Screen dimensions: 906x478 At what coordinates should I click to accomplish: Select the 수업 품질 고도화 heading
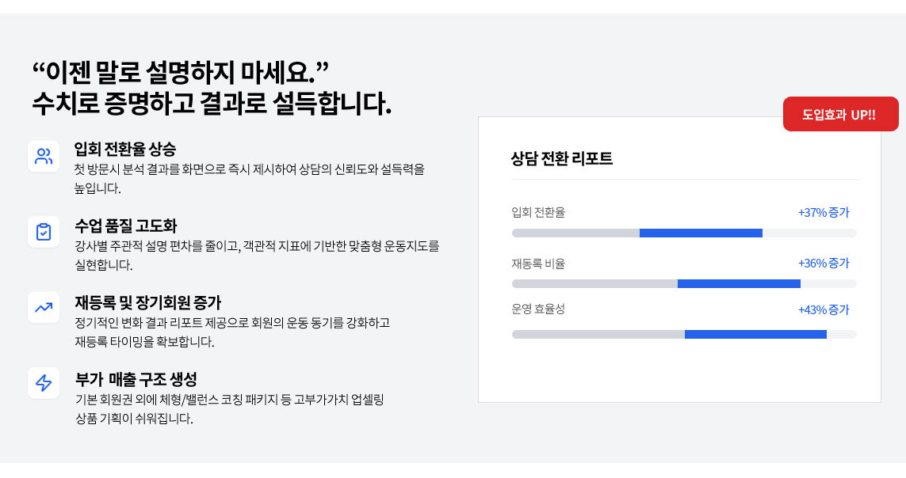125,226
